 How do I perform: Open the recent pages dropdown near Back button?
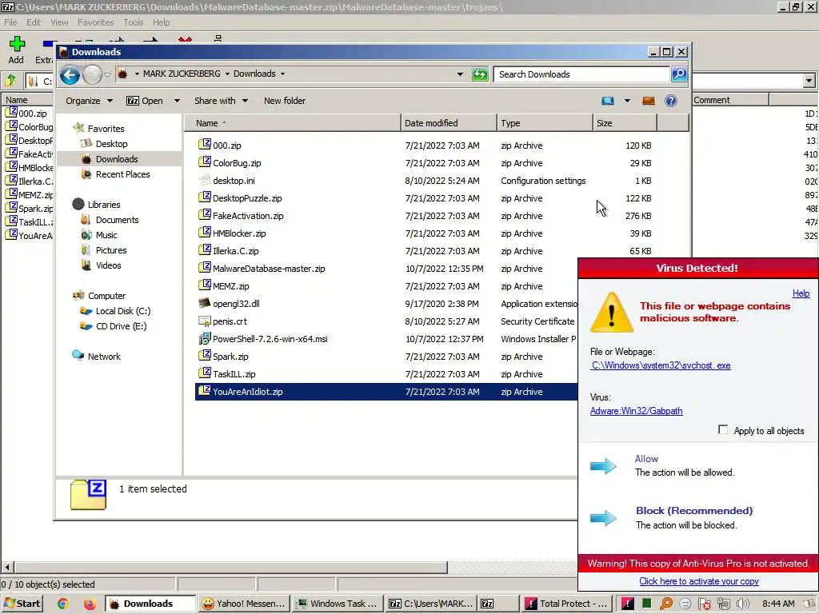pyautogui.click(x=107, y=74)
